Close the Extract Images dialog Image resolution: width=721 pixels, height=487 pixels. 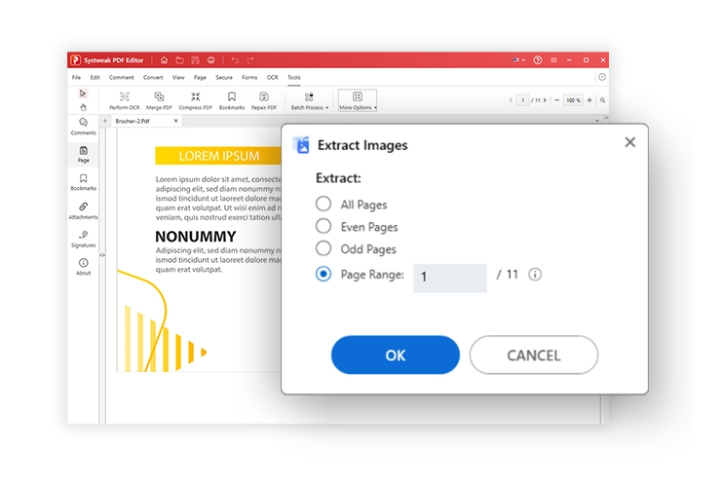pyautogui.click(x=630, y=142)
